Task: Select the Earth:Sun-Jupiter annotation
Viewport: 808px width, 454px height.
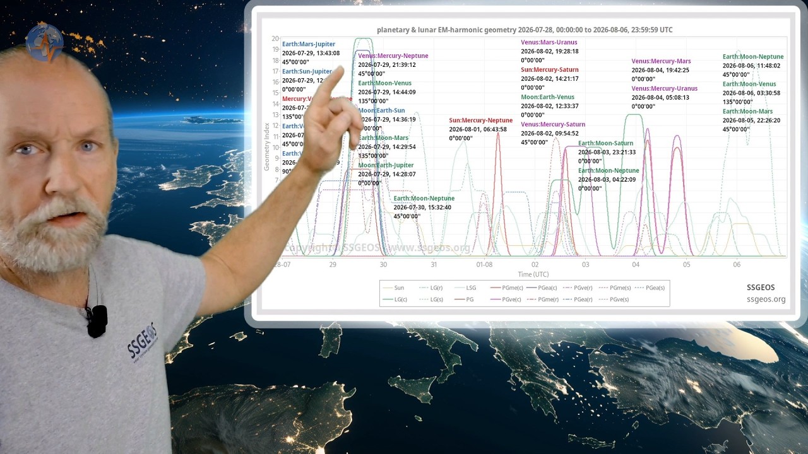Action: click(307, 71)
